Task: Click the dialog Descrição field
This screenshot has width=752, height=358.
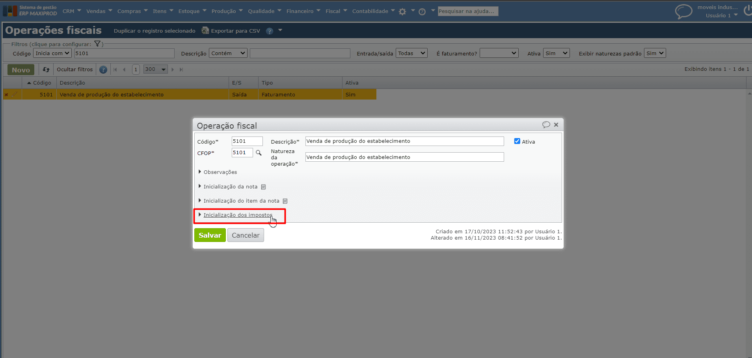Action: pyautogui.click(x=404, y=141)
